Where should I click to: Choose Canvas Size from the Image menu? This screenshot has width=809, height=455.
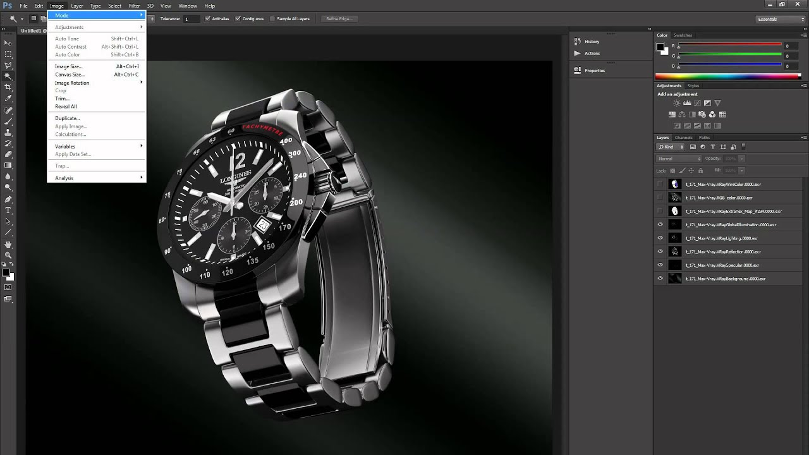pos(97,75)
